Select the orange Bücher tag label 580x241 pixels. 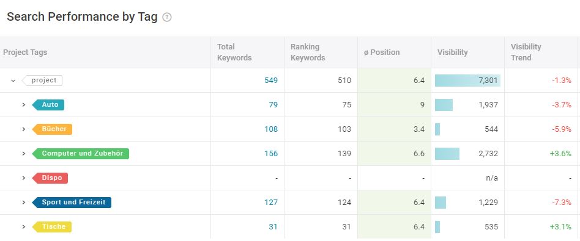[52, 129]
